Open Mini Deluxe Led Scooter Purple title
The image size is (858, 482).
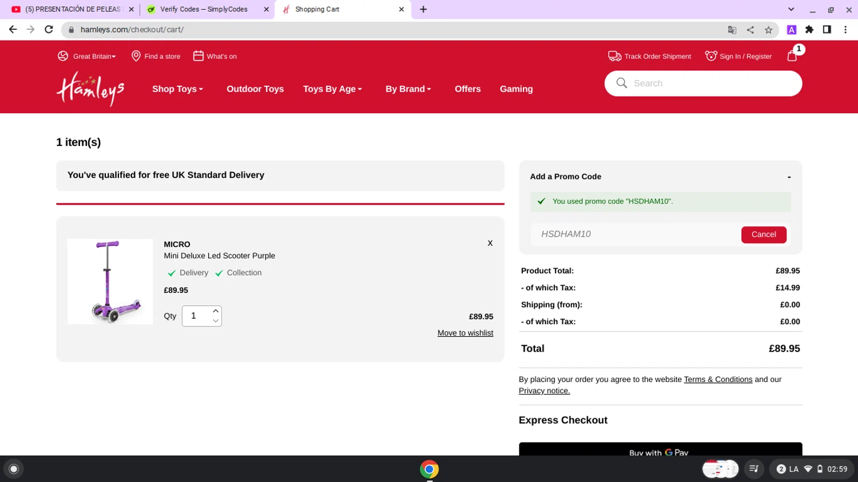pyautogui.click(x=219, y=256)
